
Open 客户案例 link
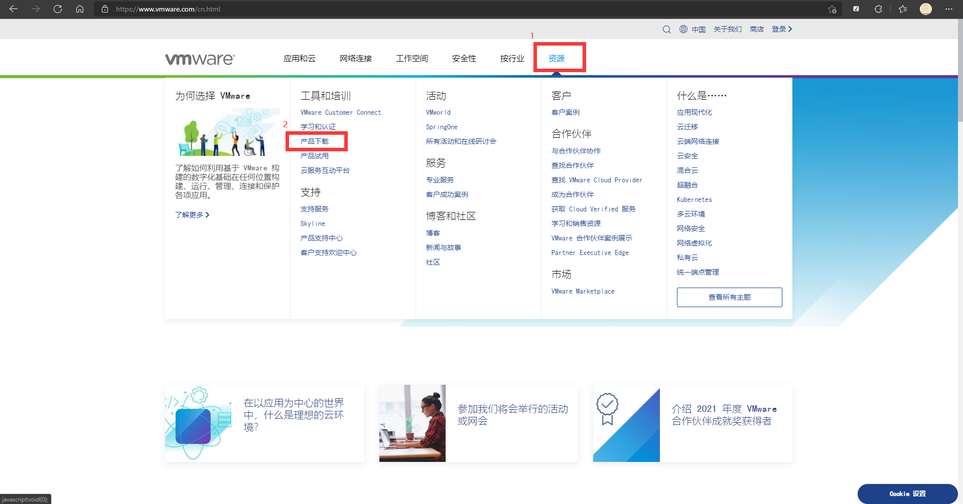tap(566, 113)
